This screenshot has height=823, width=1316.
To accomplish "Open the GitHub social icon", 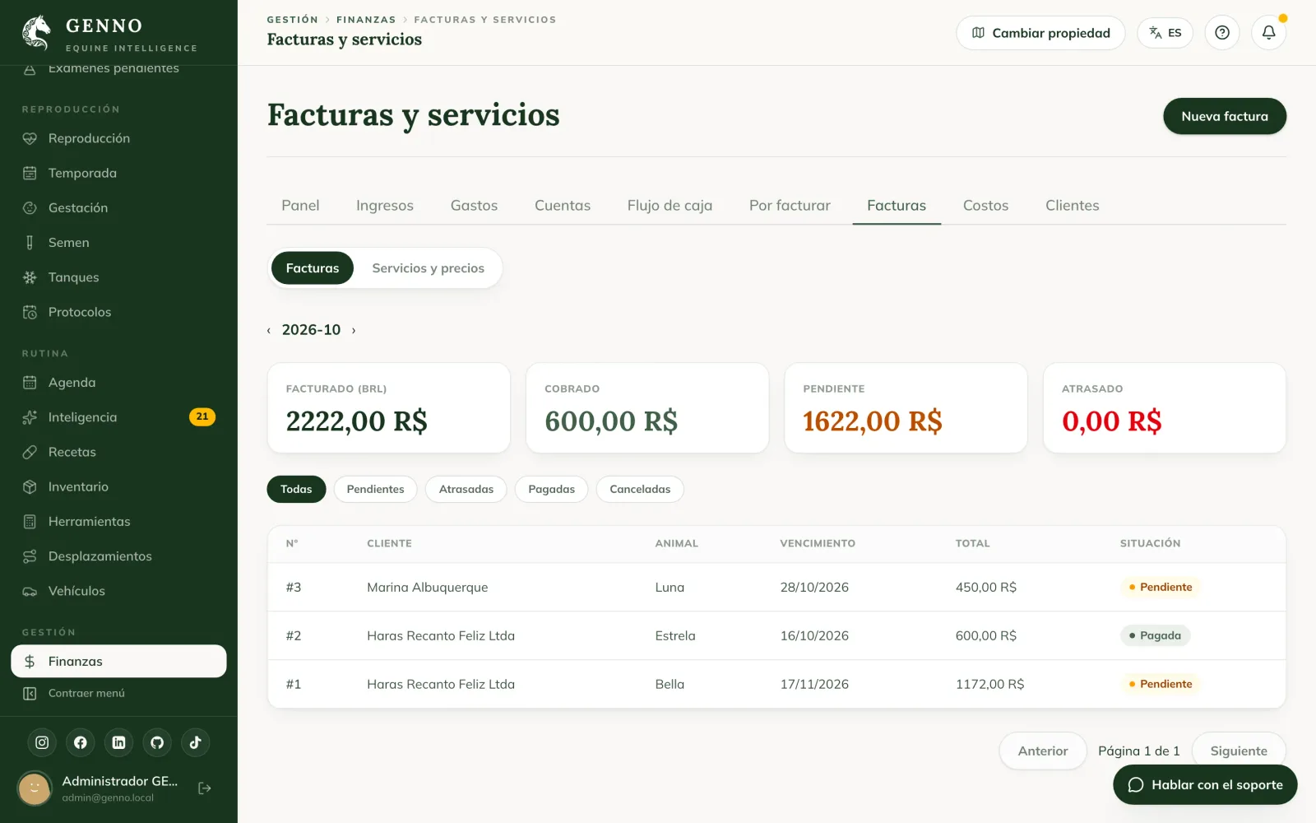I will coord(157,742).
